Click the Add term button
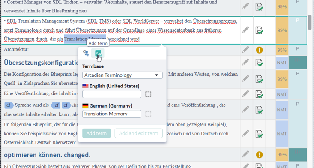This screenshot has width=314, height=168. coord(96,133)
